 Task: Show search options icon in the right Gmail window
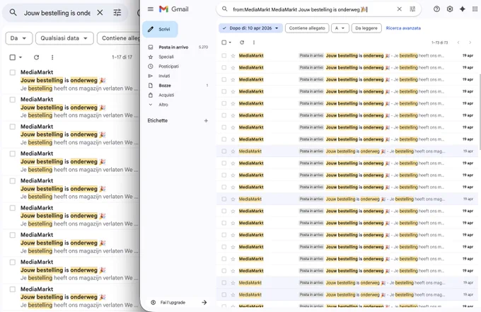412,9
